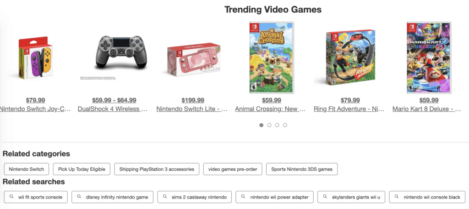
Task: Open Shipping PlayStation 3 accessories category
Action: 157,169
